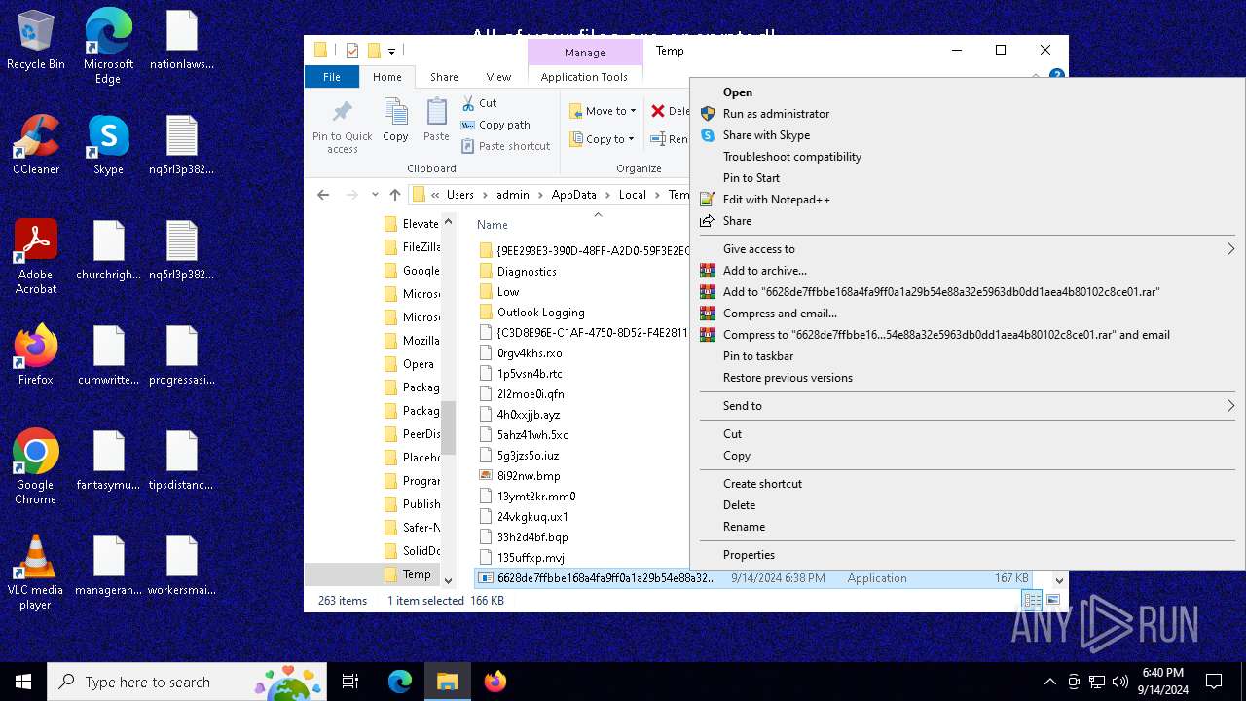Click Copy path in ribbon
The width and height of the screenshot is (1246, 701).
[495, 125]
